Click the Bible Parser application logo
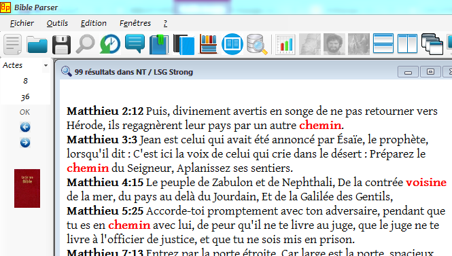This screenshot has width=452, height=256. point(5,7)
